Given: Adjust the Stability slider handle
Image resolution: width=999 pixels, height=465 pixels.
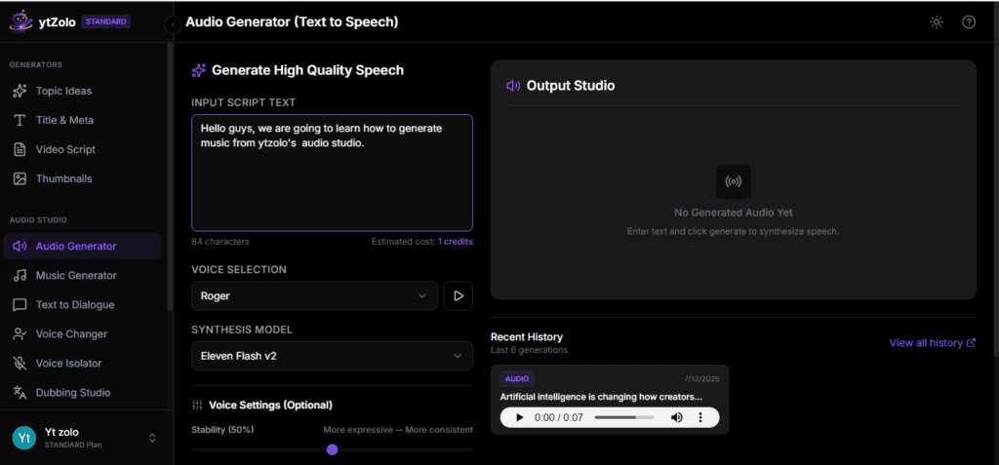Looking at the screenshot, I should click(332, 449).
